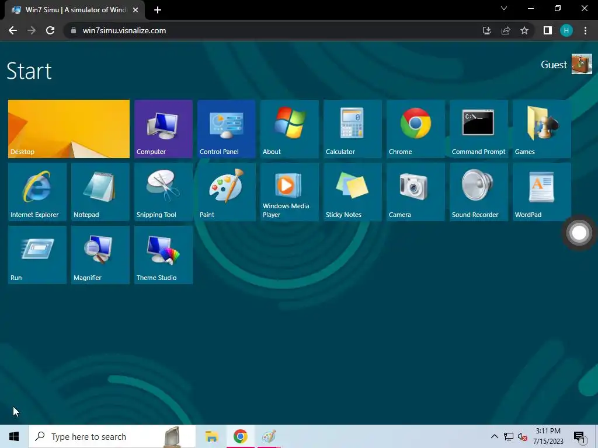Open the Sticky Notes tile
This screenshot has width=598, height=448.
pyautogui.click(x=352, y=192)
